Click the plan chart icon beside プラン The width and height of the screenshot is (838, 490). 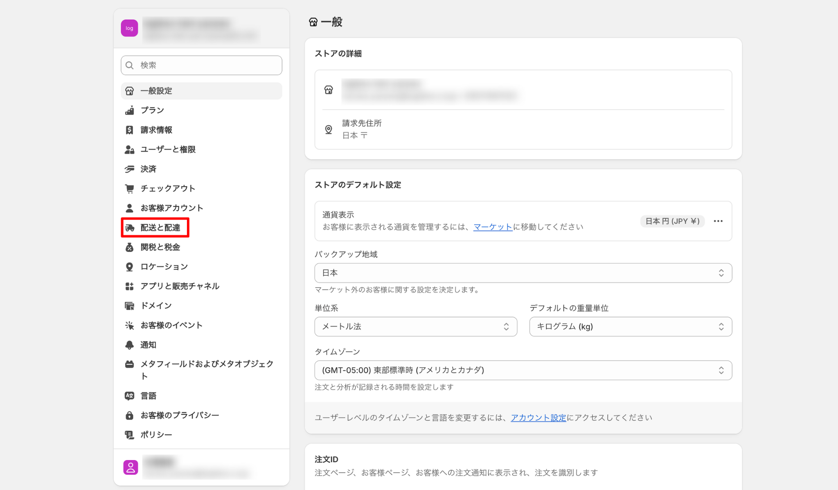tap(130, 110)
